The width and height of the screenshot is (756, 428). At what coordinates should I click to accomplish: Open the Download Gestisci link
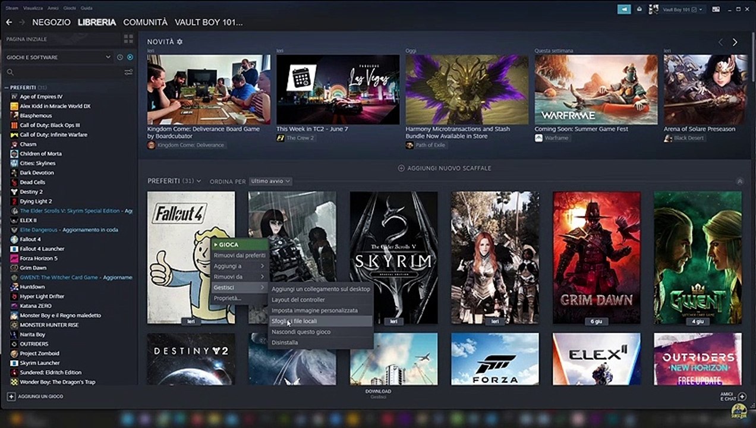[378, 394]
